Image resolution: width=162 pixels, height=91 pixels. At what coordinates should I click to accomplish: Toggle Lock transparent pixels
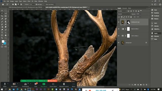point(122,17)
